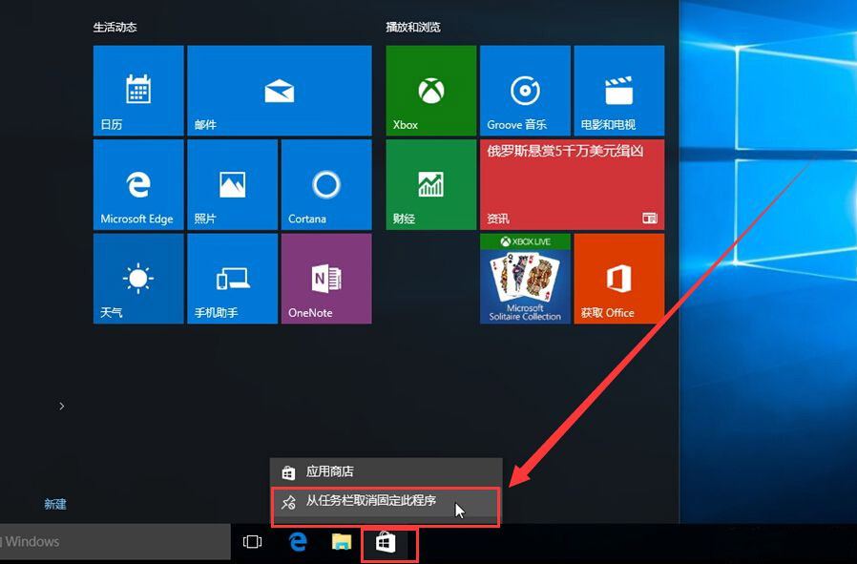857x564 pixels.
Task: Click the Windows search box
Action: point(115,542)
